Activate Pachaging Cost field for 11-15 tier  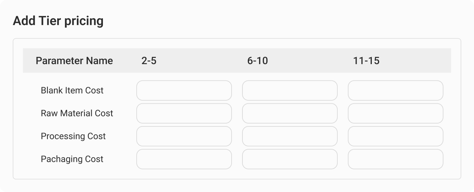[x=395, y=159]
